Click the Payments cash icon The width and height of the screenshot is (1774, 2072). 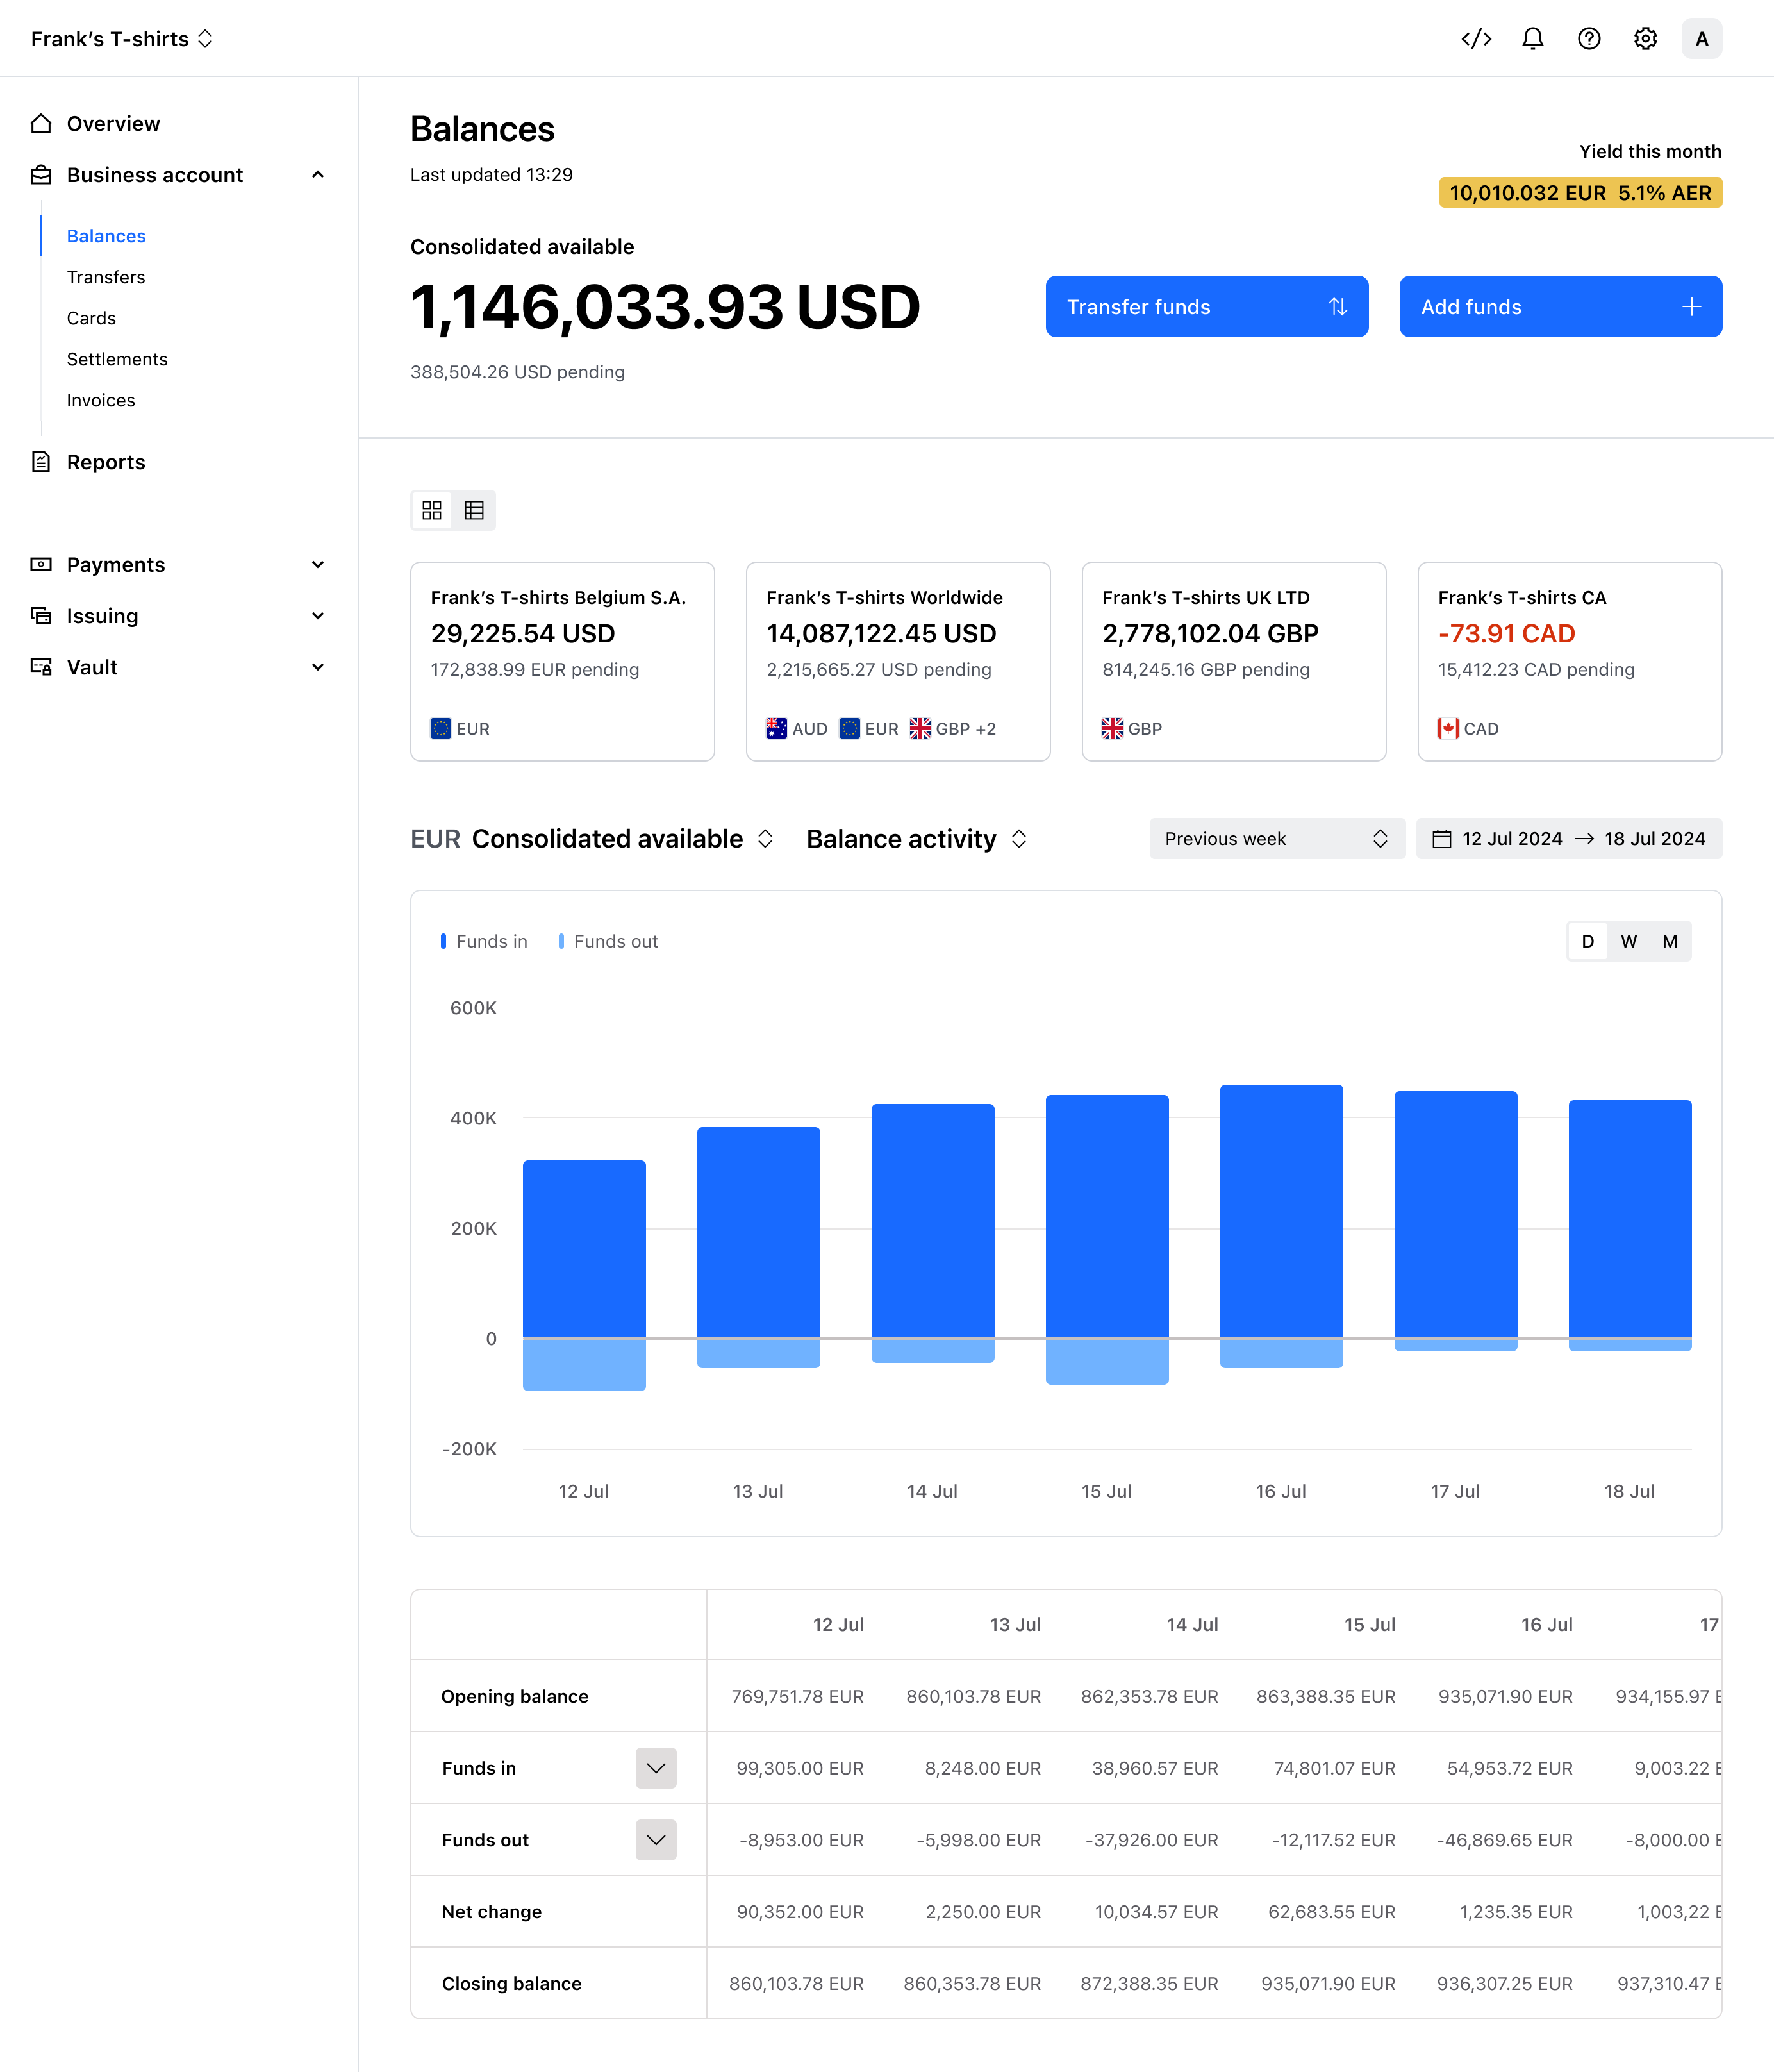click(41, 564)
